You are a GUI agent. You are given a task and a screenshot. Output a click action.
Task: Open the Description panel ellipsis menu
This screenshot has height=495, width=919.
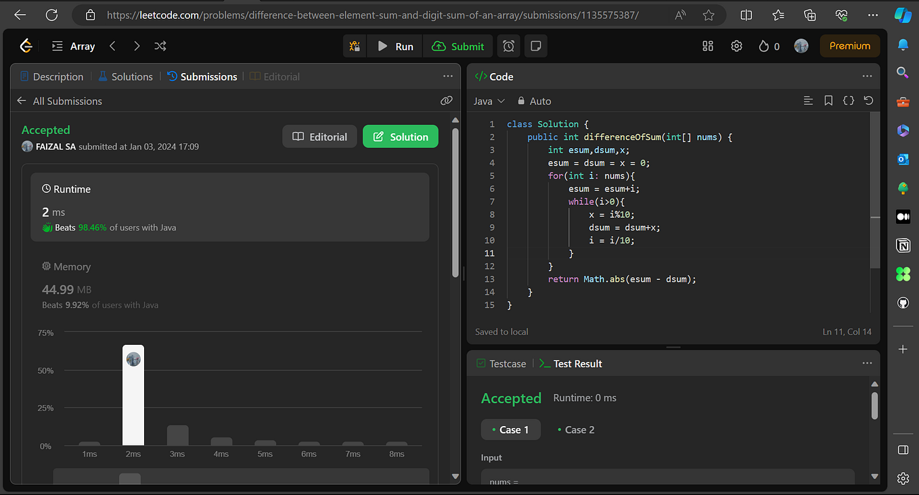pyautogui.click(x=447, y=76)
